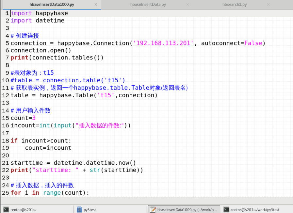Click the folder icon on py3test taskbar entry
This screenshot has width=293, height=213.
[79, 209]
